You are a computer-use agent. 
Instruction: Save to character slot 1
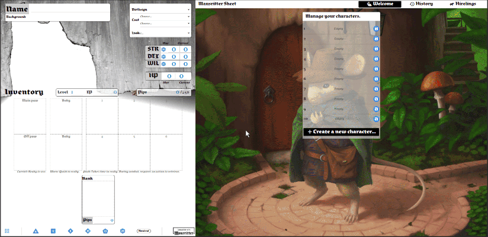click(x=376, y=29)
